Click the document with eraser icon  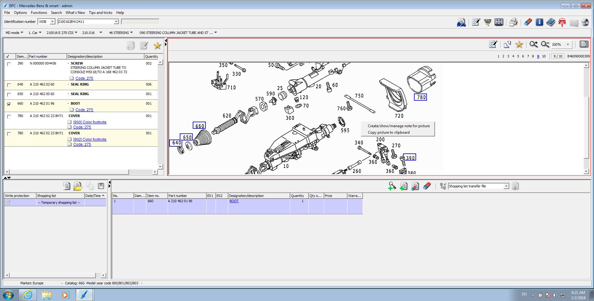click(415, 186)
